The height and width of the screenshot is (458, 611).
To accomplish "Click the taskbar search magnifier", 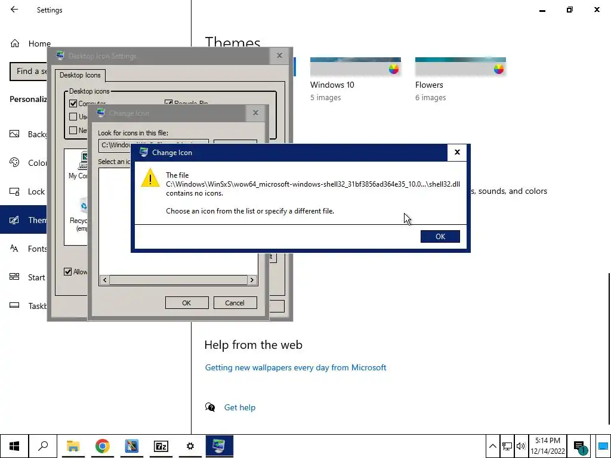I will coord(43,446).
